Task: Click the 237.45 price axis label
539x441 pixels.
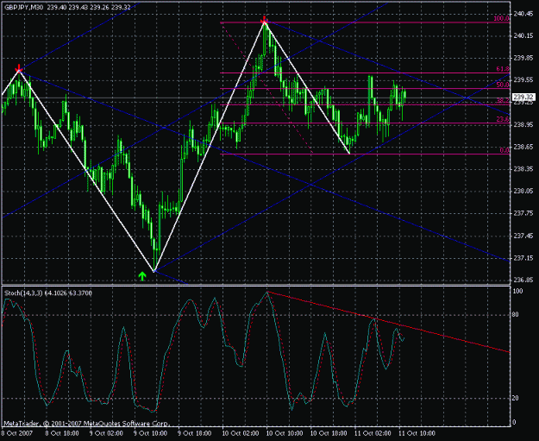Action: point(523,236)
